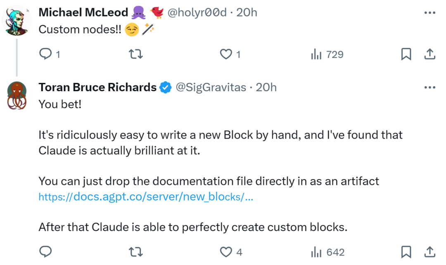
Task: Open more options on Michael McLeod's tweet
Action: [430, 13]
